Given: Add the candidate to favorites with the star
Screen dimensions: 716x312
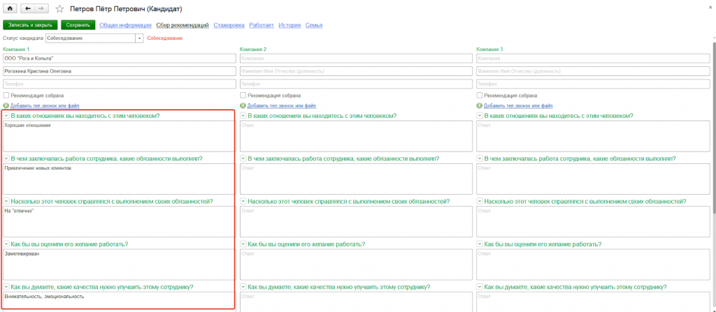Looking at the screenshot, I should pyautogui.click(x=59, y=8).
